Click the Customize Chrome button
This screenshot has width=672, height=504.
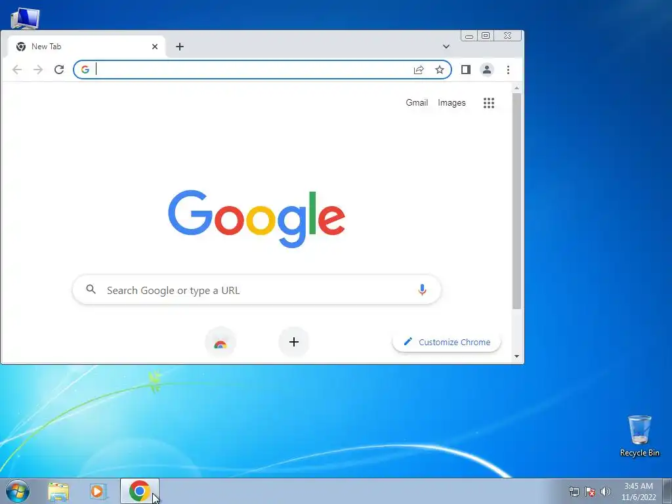click(x=446, y=342)
